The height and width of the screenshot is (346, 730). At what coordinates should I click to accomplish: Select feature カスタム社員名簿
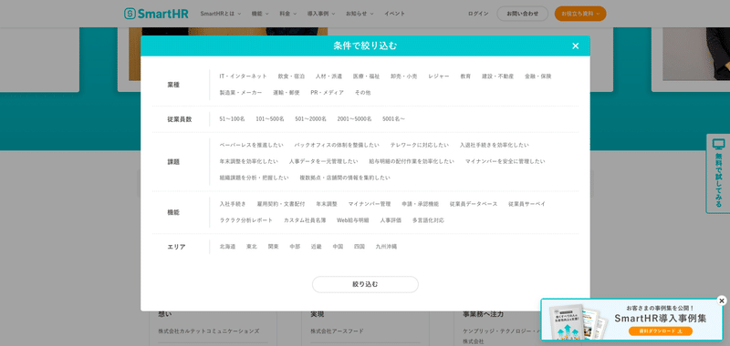click(305, 220)
